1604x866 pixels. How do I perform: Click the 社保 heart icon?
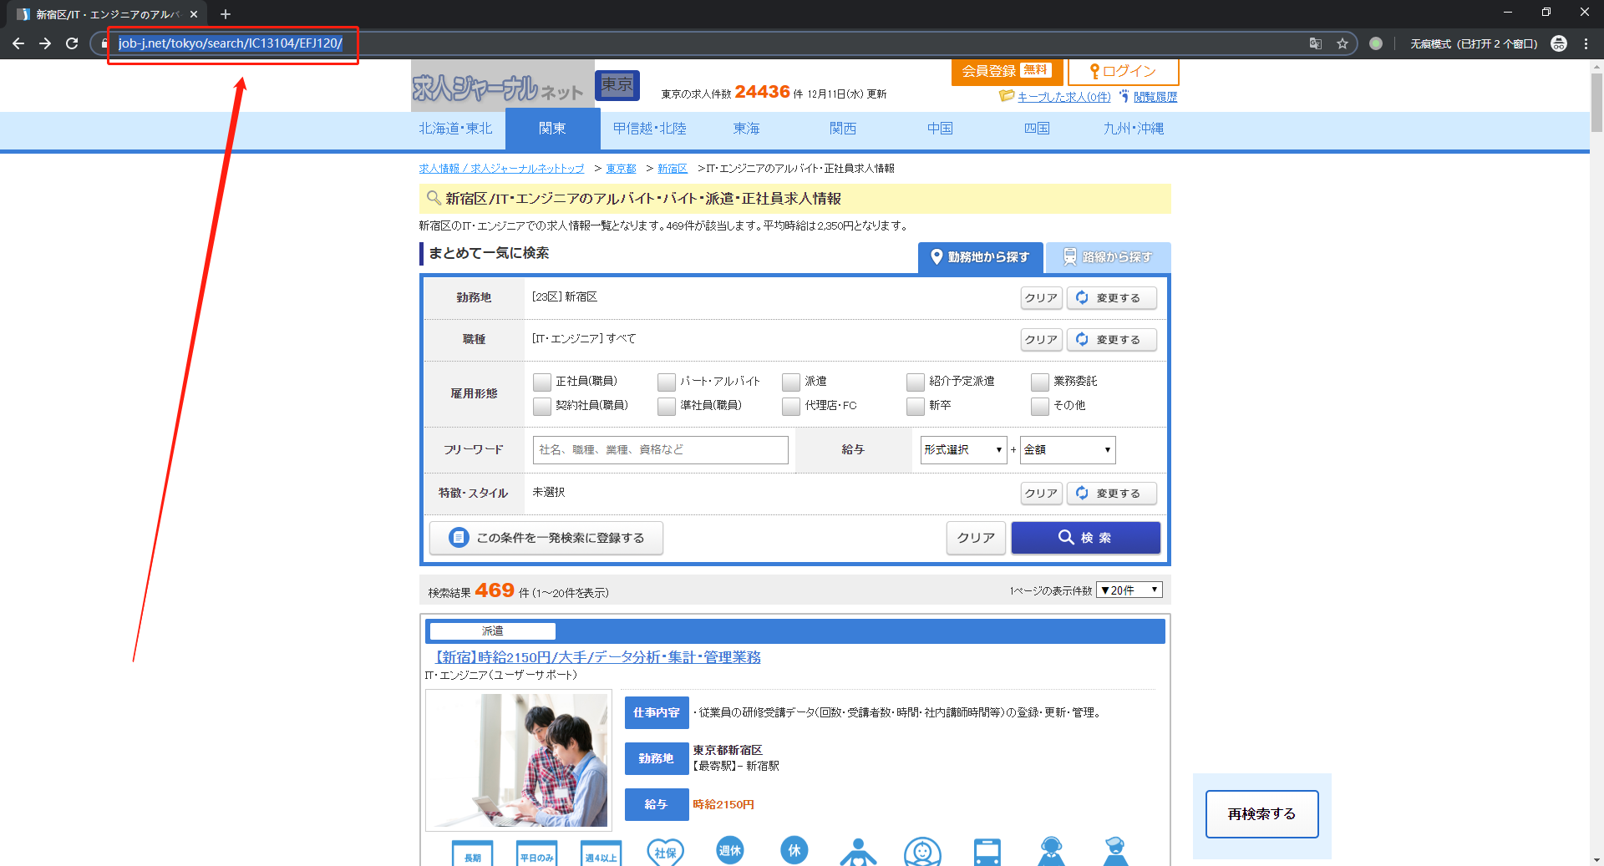point(665,852)
